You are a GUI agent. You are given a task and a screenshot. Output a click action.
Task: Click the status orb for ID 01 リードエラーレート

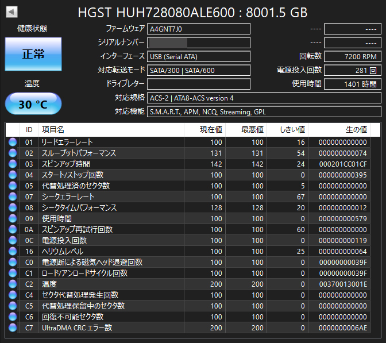(13, 142)
